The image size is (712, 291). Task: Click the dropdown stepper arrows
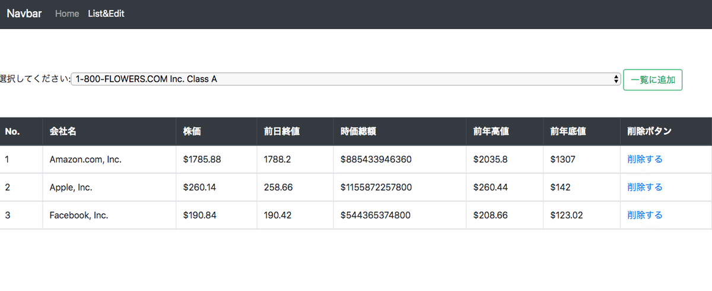(616, 79)
